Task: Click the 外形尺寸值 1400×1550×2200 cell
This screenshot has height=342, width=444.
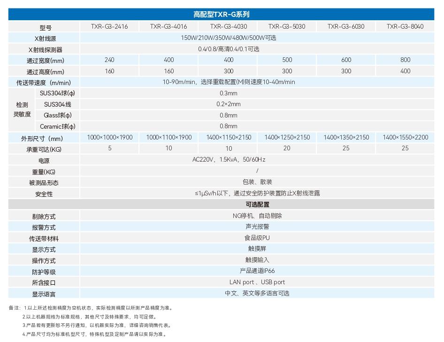Action: 405,137
